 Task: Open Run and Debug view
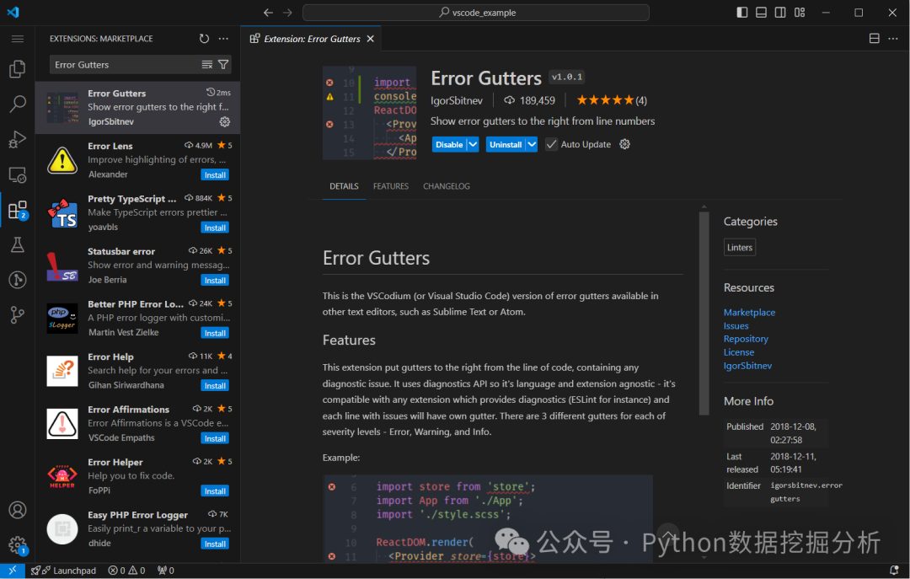[x=18, y=139]
